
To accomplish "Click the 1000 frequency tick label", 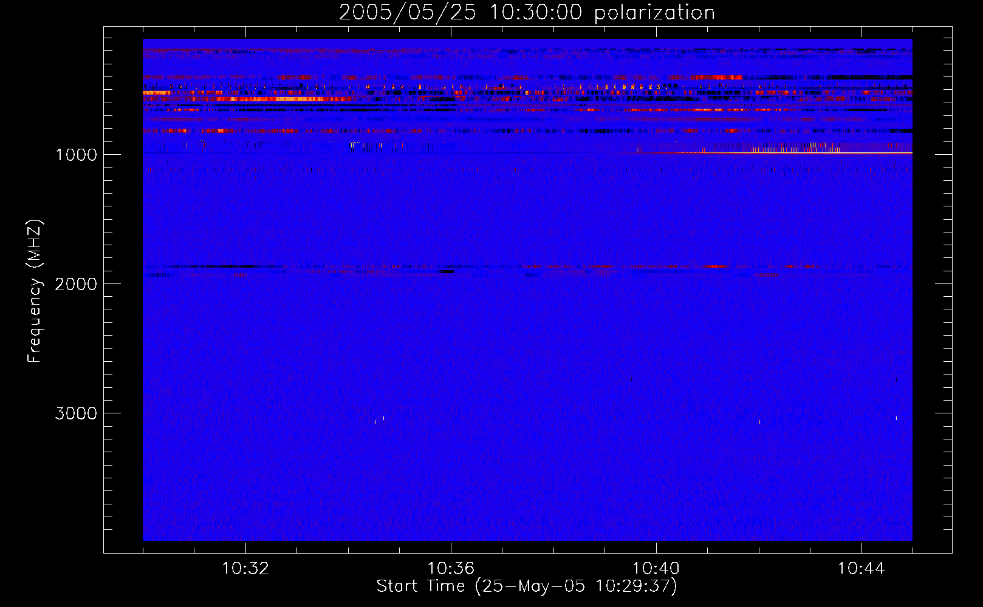I will pos(77,155).
